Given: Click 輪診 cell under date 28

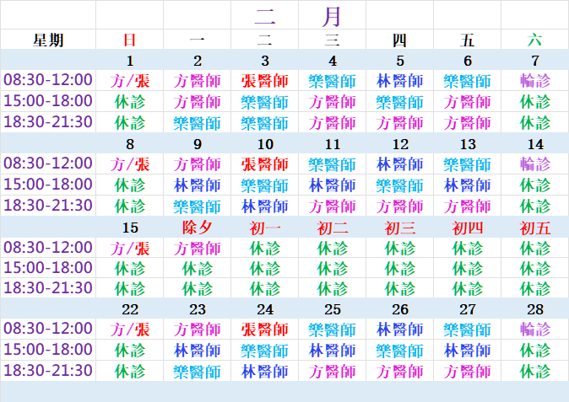Looking at the screenshot, I should (x=535, y=329).
